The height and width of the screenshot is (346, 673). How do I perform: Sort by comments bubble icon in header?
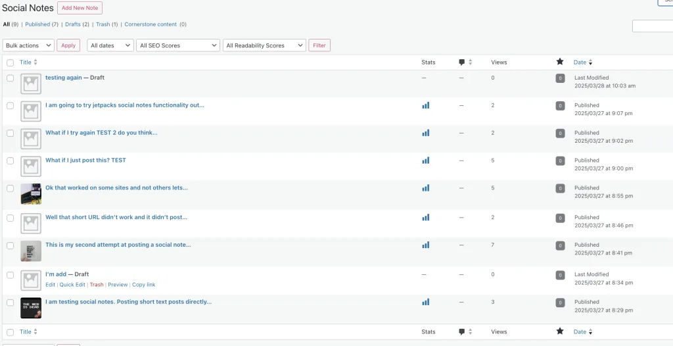(x=462, y=62)
